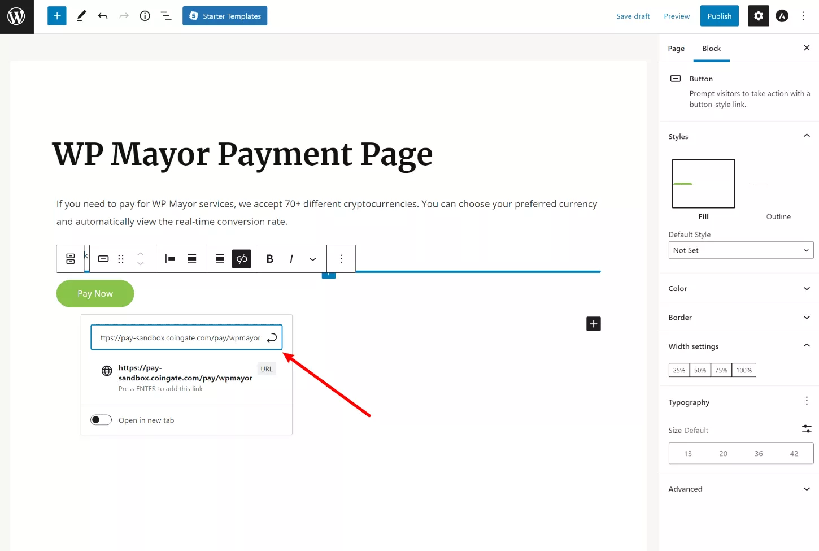Open the List View outline
Viewport: 819px width, 551px height.
pos(166,16)
